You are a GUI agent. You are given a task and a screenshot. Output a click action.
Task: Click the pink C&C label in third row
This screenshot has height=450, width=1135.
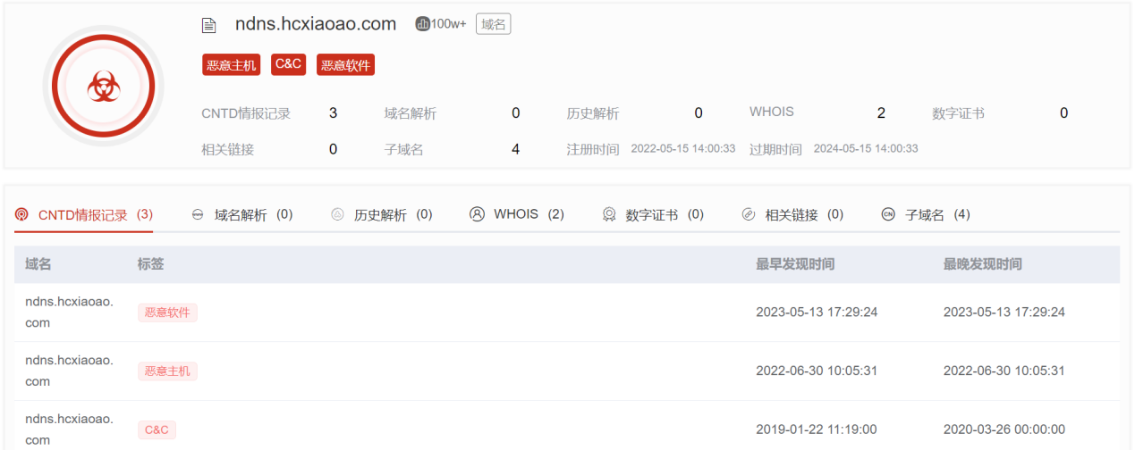point(157,429)
